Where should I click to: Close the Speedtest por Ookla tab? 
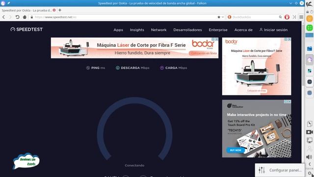point(54,10)
